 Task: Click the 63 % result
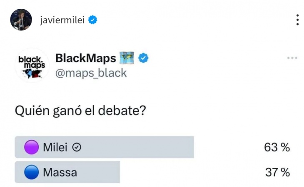point(277,147)
